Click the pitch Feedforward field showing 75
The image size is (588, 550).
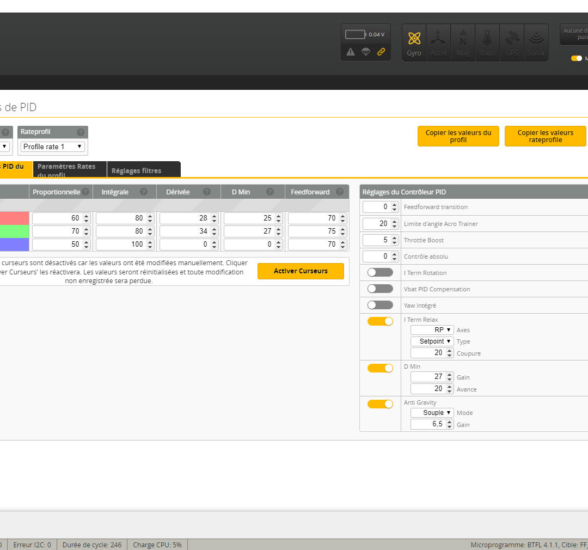(317, 231)
